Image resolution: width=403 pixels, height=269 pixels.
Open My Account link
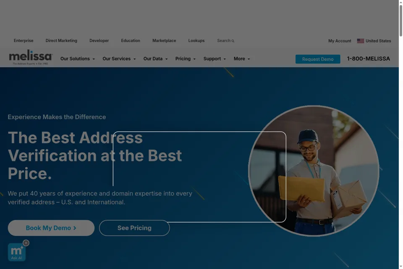tap(340, 41)
